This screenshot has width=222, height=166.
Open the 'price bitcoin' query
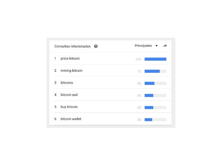click(70, 59)
